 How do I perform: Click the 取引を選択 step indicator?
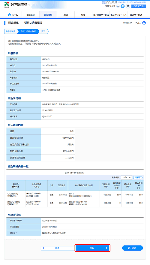(10, 31)
